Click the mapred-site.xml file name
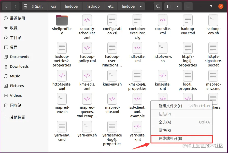Image resolution: width=228 pixels, height=153 pixels. (112, 110)
